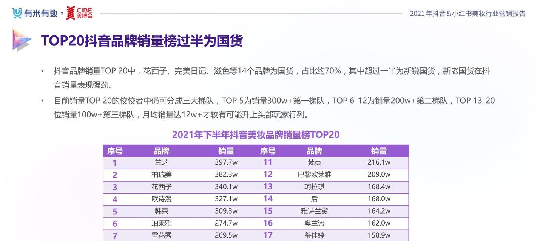Click the sales value 209.0w
This screenshot has height=241, width=537.
point(379,174)
